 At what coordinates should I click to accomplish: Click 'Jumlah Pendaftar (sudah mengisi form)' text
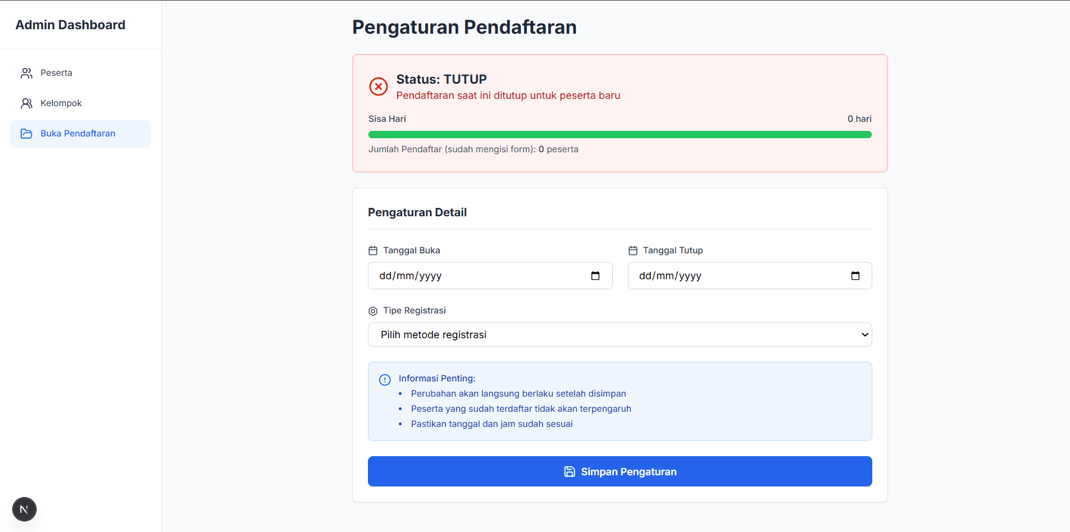(x=452, y=149)
